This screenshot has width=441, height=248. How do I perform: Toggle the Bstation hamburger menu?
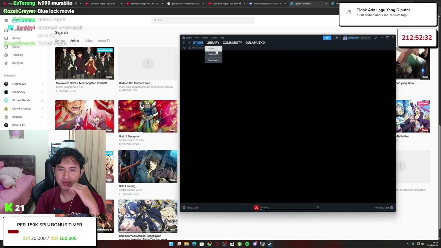click(x=6, y=21)
